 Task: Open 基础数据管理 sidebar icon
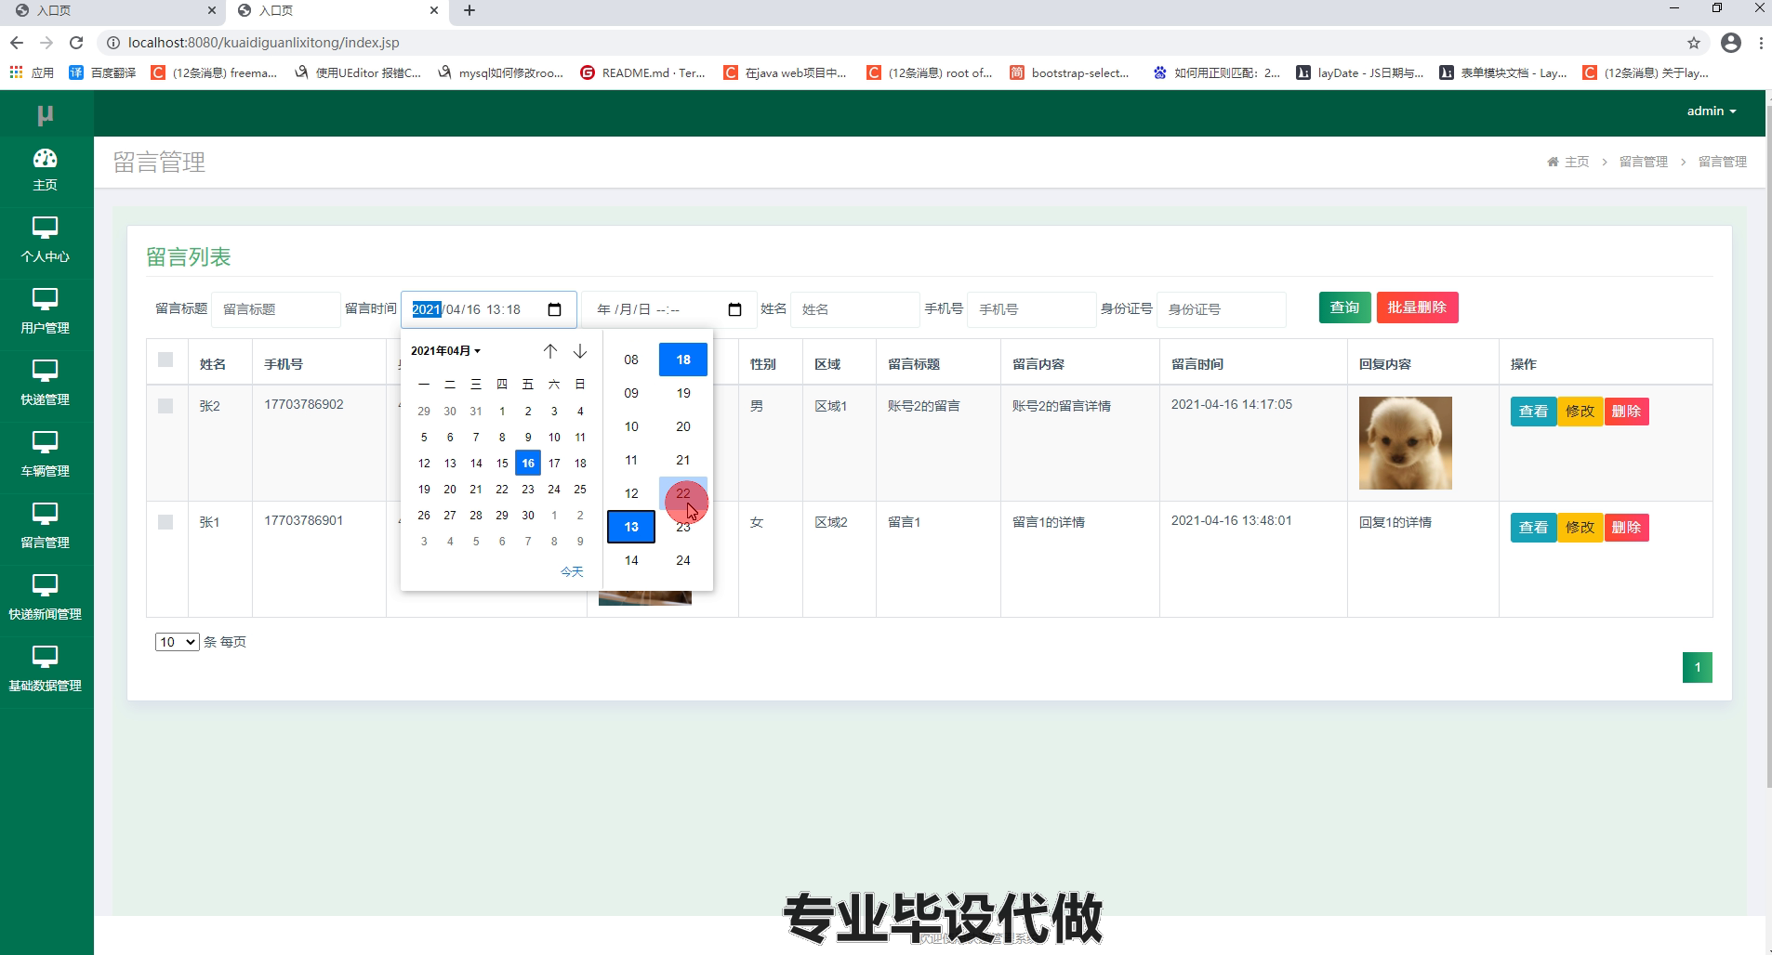coord(45,657)
